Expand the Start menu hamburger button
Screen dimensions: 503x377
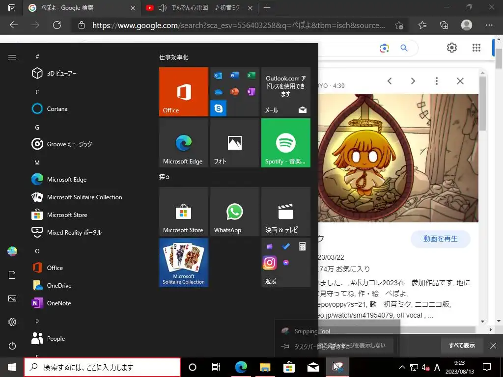tap(12, 57)
